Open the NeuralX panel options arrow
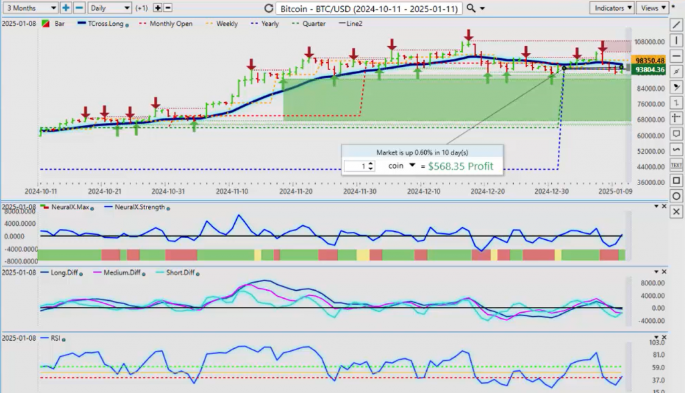Viewport: 685px width, 393px height. click(x=656, y=206)
